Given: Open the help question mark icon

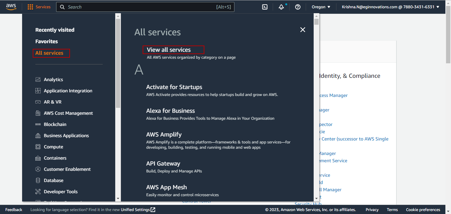Looking at the screenshot, I should (298, 7).
